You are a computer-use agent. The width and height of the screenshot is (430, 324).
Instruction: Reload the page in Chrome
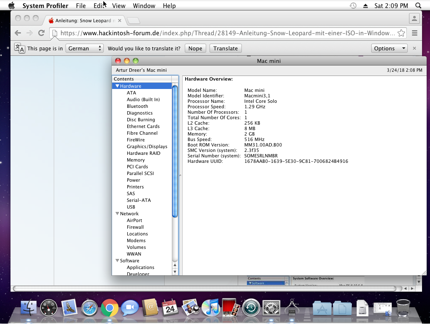click(x=41, y=33)
